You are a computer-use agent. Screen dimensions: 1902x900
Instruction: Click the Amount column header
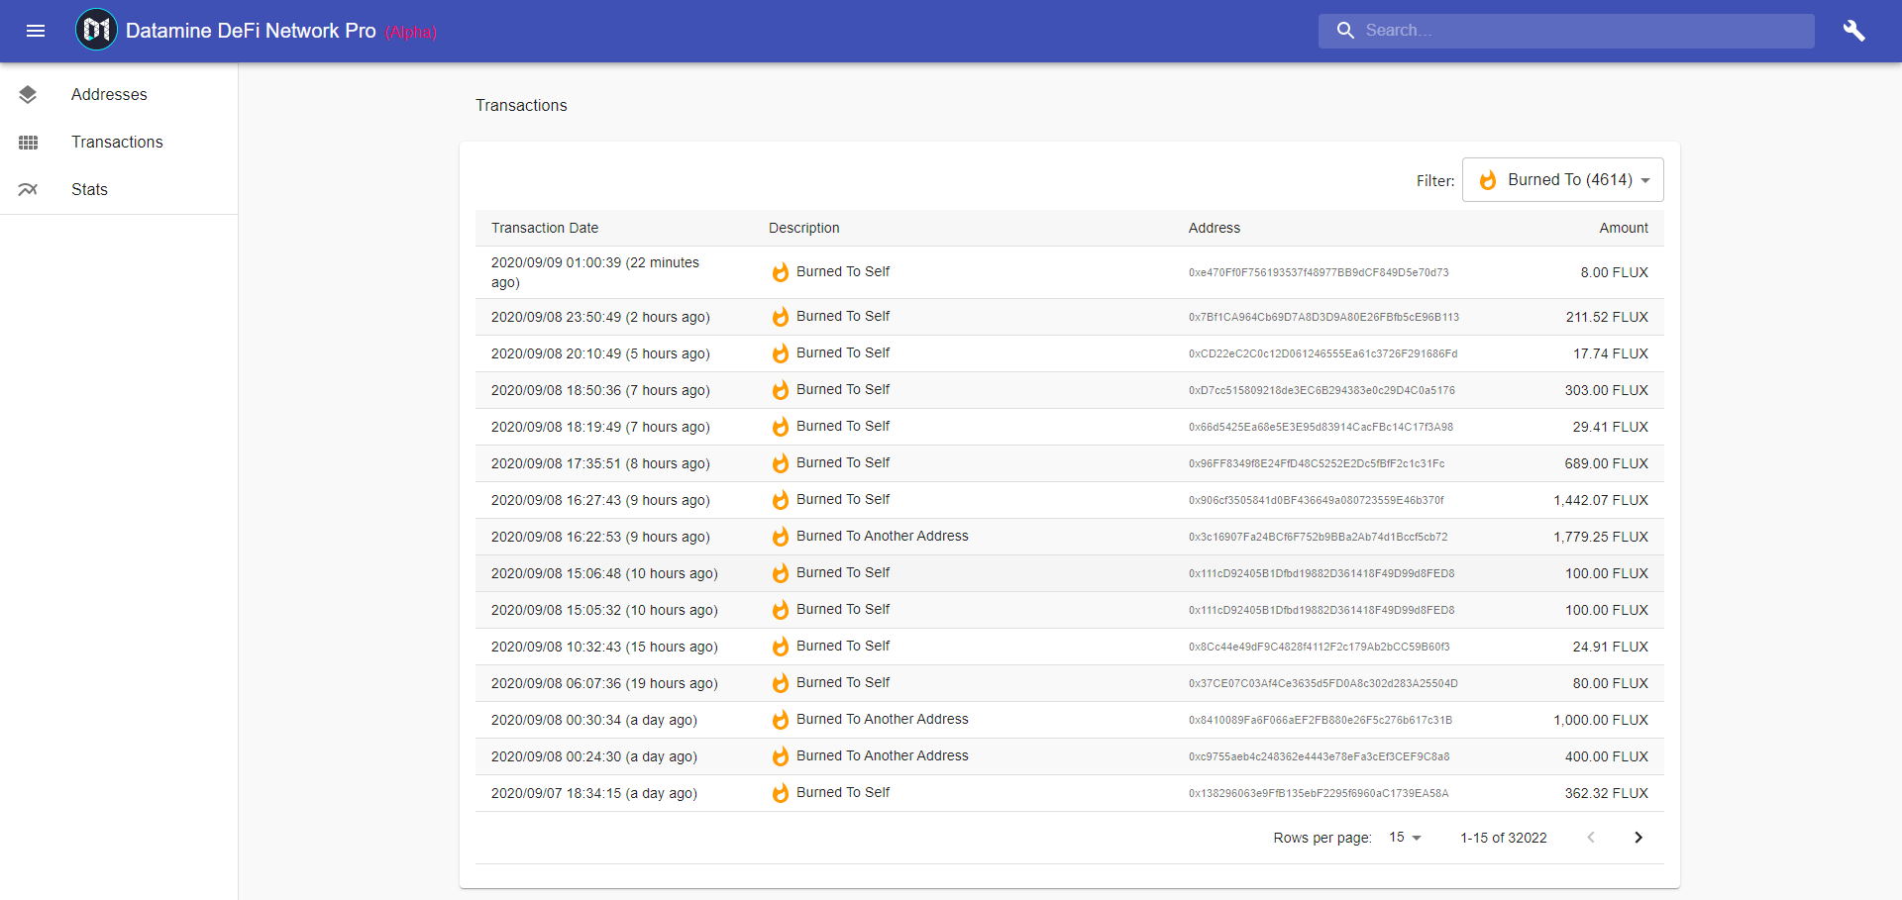(x=1624, y=228)
